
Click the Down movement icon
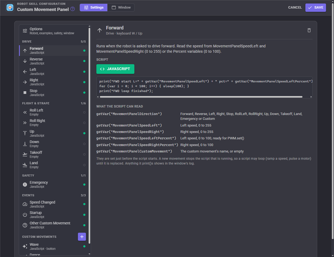(x=25, y=144)
